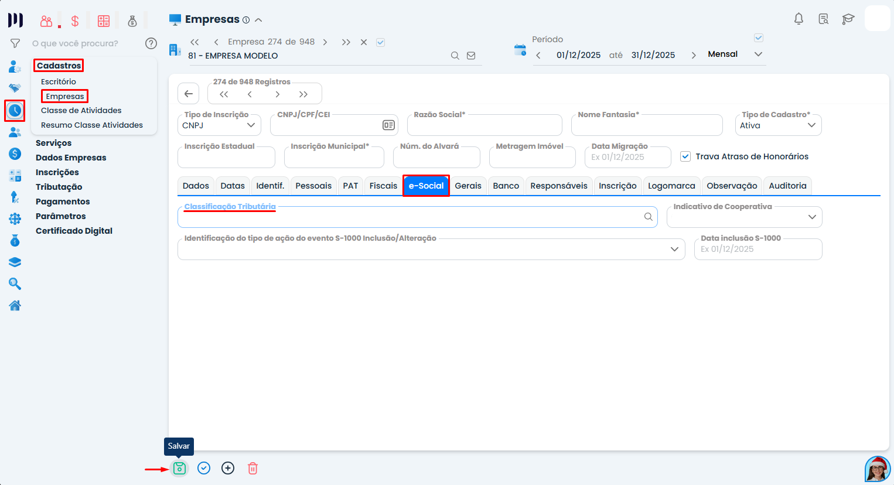
Task: Open the graduation cap training icon
Action: tap(848, 19)
